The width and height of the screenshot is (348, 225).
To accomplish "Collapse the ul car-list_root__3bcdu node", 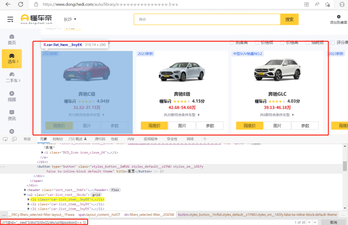I will point(25,195).
